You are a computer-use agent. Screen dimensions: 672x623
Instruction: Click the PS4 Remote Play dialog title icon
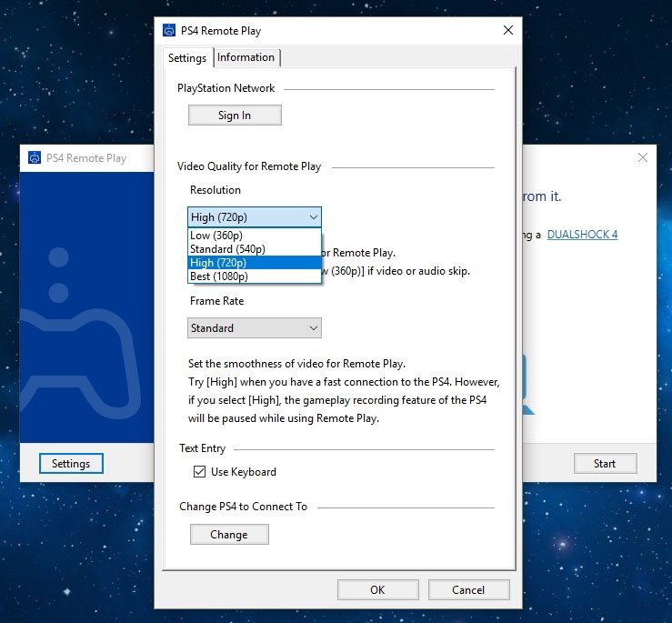coord(169,30)
